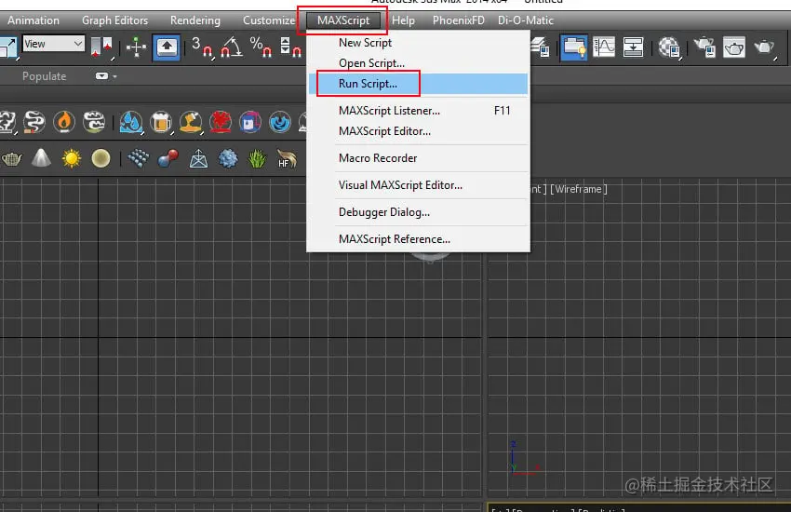Open the Rendered Frame Window teapot icon

[734, 47]
